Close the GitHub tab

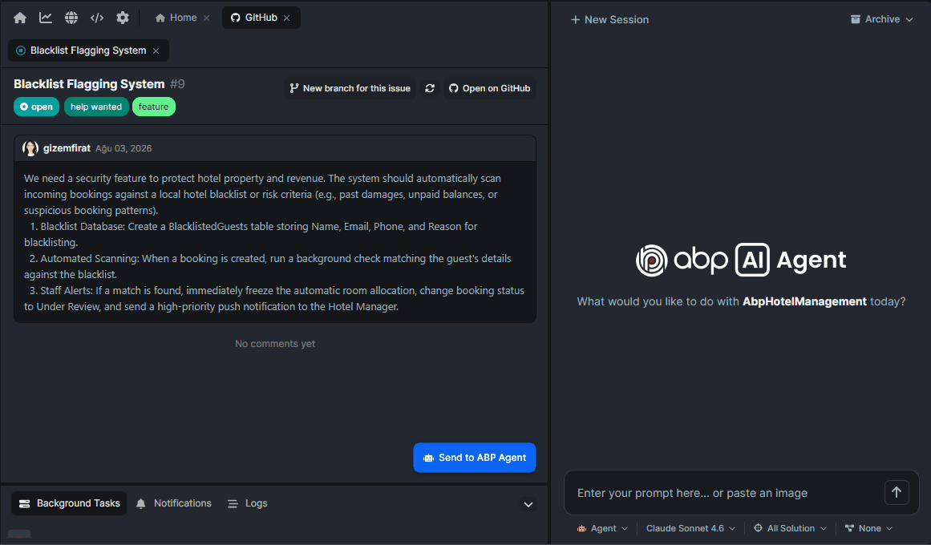pyautogui.click(x=287, y=18)
